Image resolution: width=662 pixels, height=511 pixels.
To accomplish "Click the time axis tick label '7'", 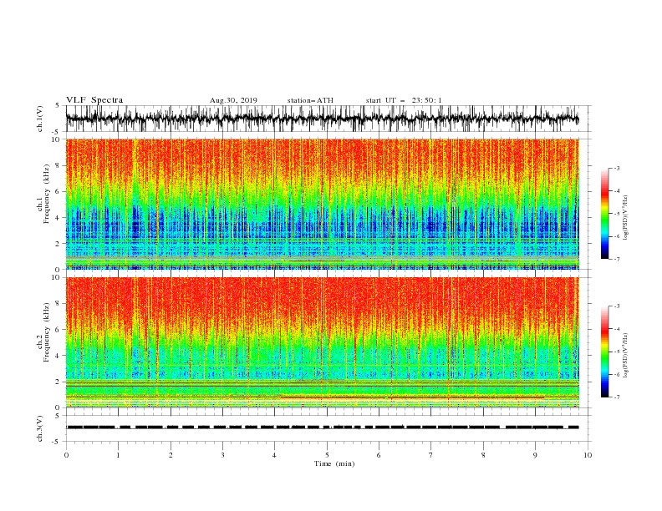I will [431, 455].
